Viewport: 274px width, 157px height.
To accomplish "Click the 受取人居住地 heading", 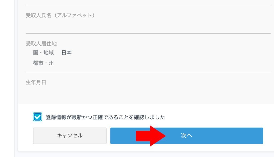I will 41,44.
